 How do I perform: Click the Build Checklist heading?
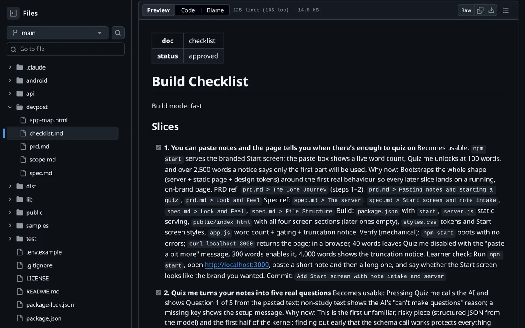(200, 81)
